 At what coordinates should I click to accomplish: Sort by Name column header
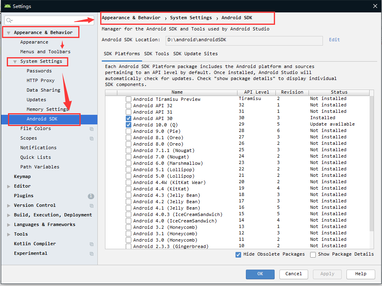(x=177, y=92)
